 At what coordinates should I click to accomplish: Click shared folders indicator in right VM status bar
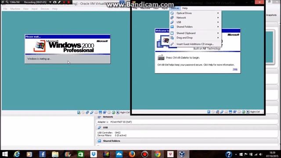[x=226, y=112]
